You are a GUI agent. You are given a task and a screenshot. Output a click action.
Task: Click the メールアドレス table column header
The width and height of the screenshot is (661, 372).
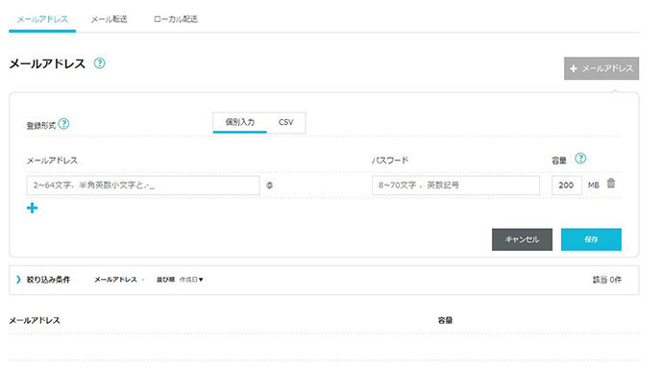tap(35, 320)
